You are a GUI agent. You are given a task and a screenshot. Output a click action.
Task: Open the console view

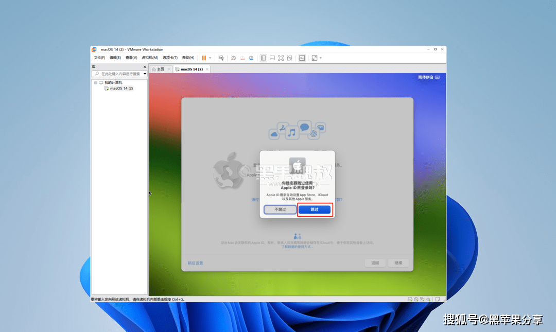pos(302,58)
